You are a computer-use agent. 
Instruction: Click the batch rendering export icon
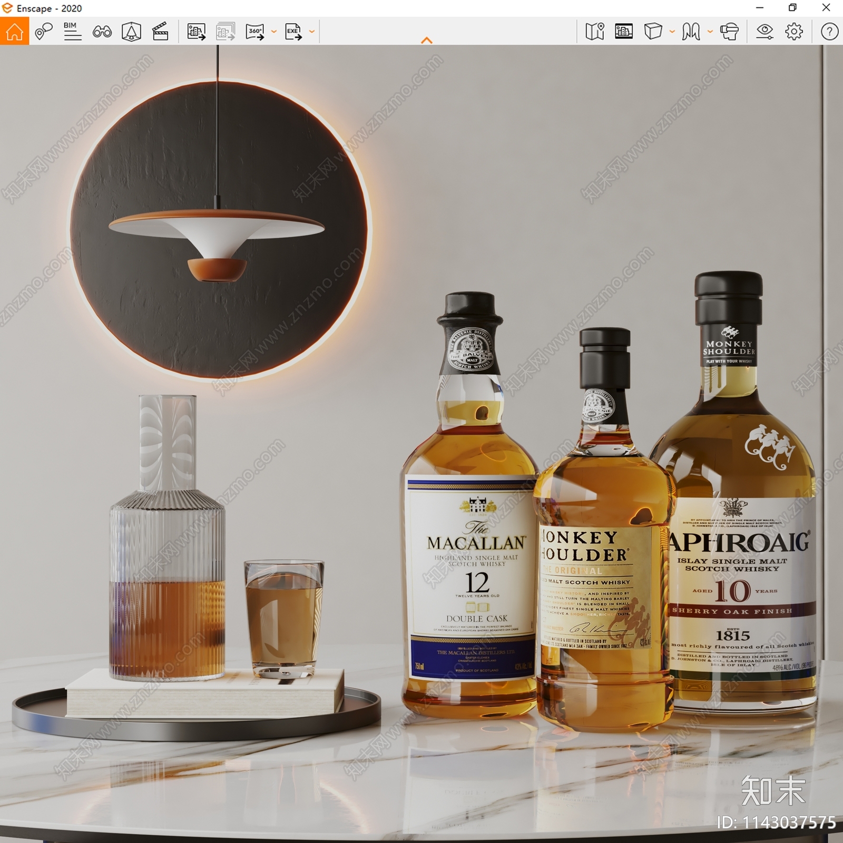click(226, 32)
